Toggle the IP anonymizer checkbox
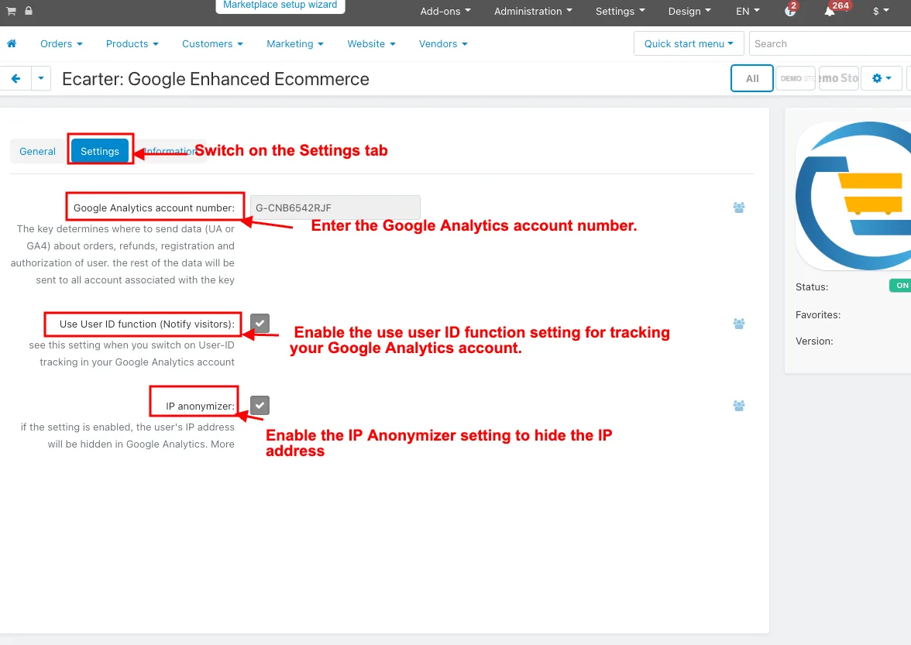The height and width of the screenshot is (645, 911). click(x=260, y=405)
